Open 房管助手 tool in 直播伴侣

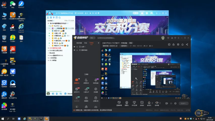(x=86, y=81)
